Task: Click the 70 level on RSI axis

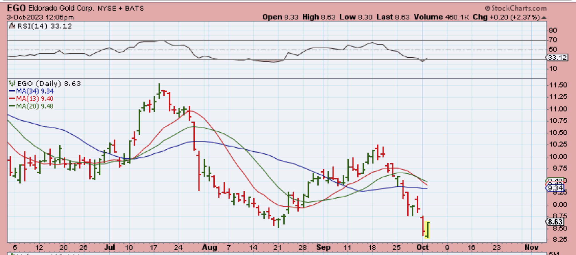Action: (553, 40)
